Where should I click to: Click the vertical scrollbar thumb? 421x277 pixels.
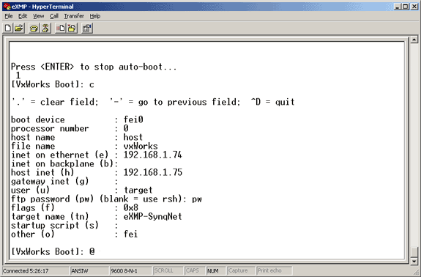pyautogui.click(x=414, y=252)
